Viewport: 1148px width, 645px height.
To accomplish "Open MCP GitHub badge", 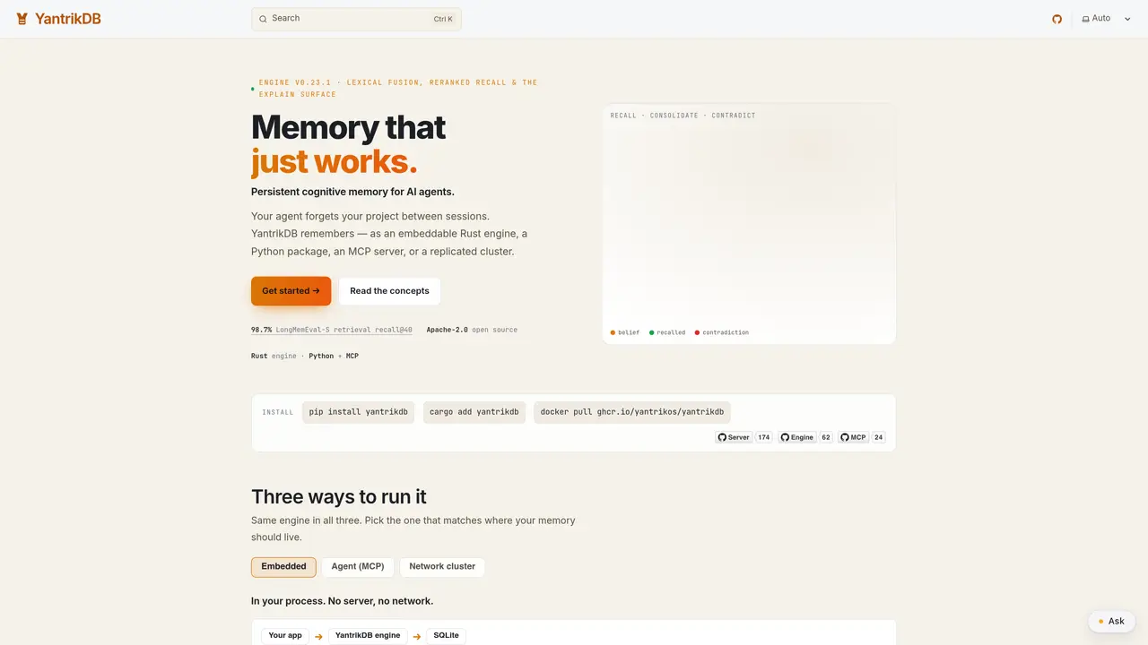I will click(861, 437).
